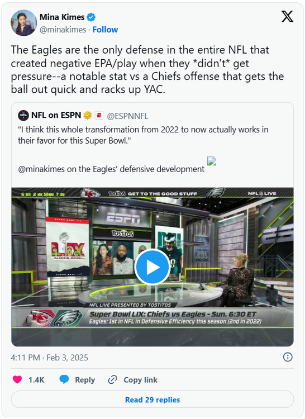The image size is (305, 419).
Task: Open the @minakimes handle link
Action: point(63,30)
